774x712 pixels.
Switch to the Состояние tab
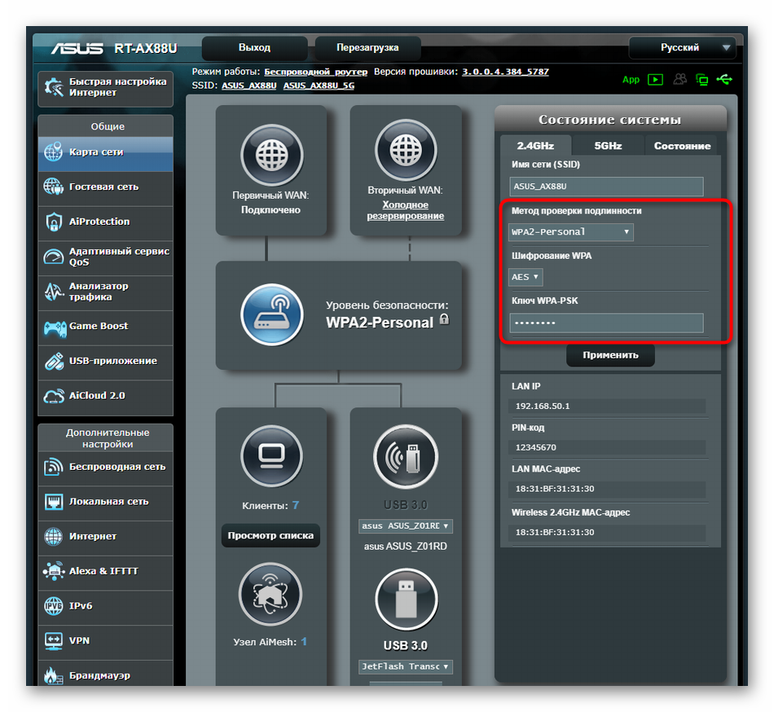tap(682, 146)
